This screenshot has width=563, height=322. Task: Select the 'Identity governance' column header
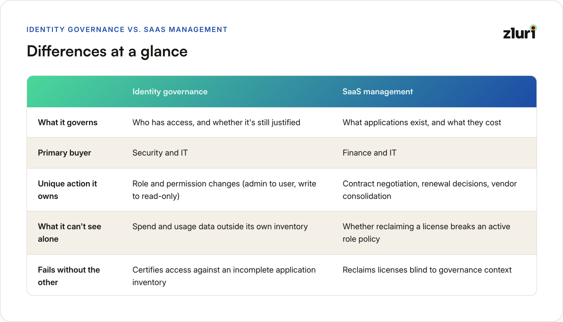point(170,92)
